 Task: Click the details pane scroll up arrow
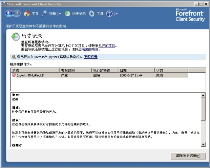click(203, 95)
